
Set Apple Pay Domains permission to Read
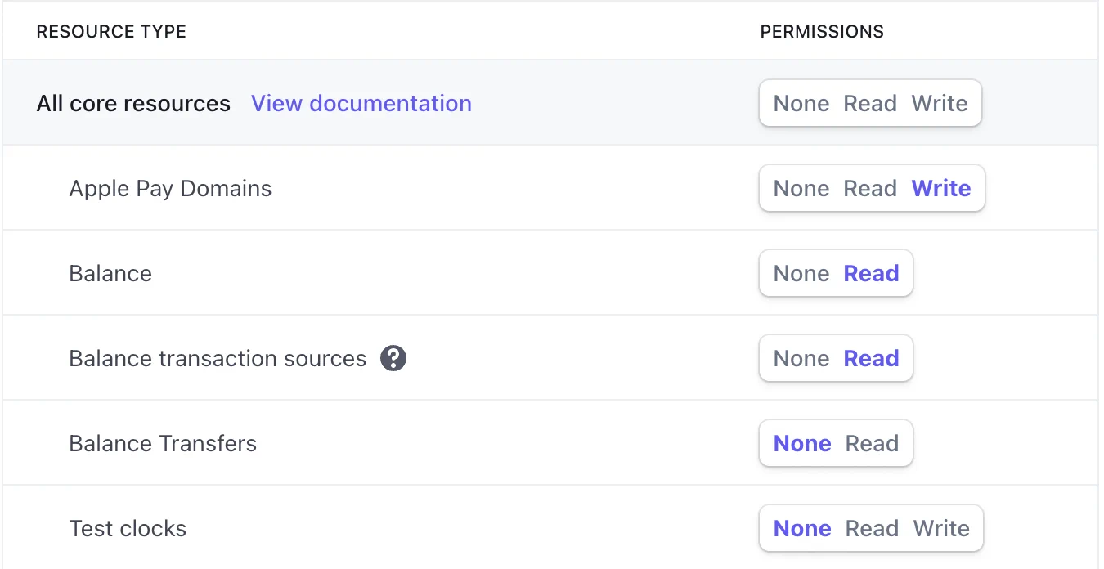pos(870,189)
